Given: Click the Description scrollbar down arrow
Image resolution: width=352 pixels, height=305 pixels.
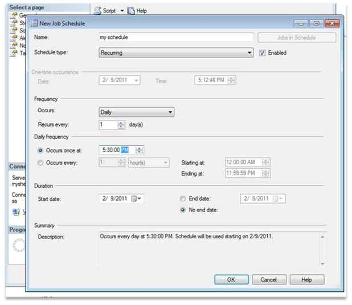Looking at the screenshot, I should coord(322,263).
